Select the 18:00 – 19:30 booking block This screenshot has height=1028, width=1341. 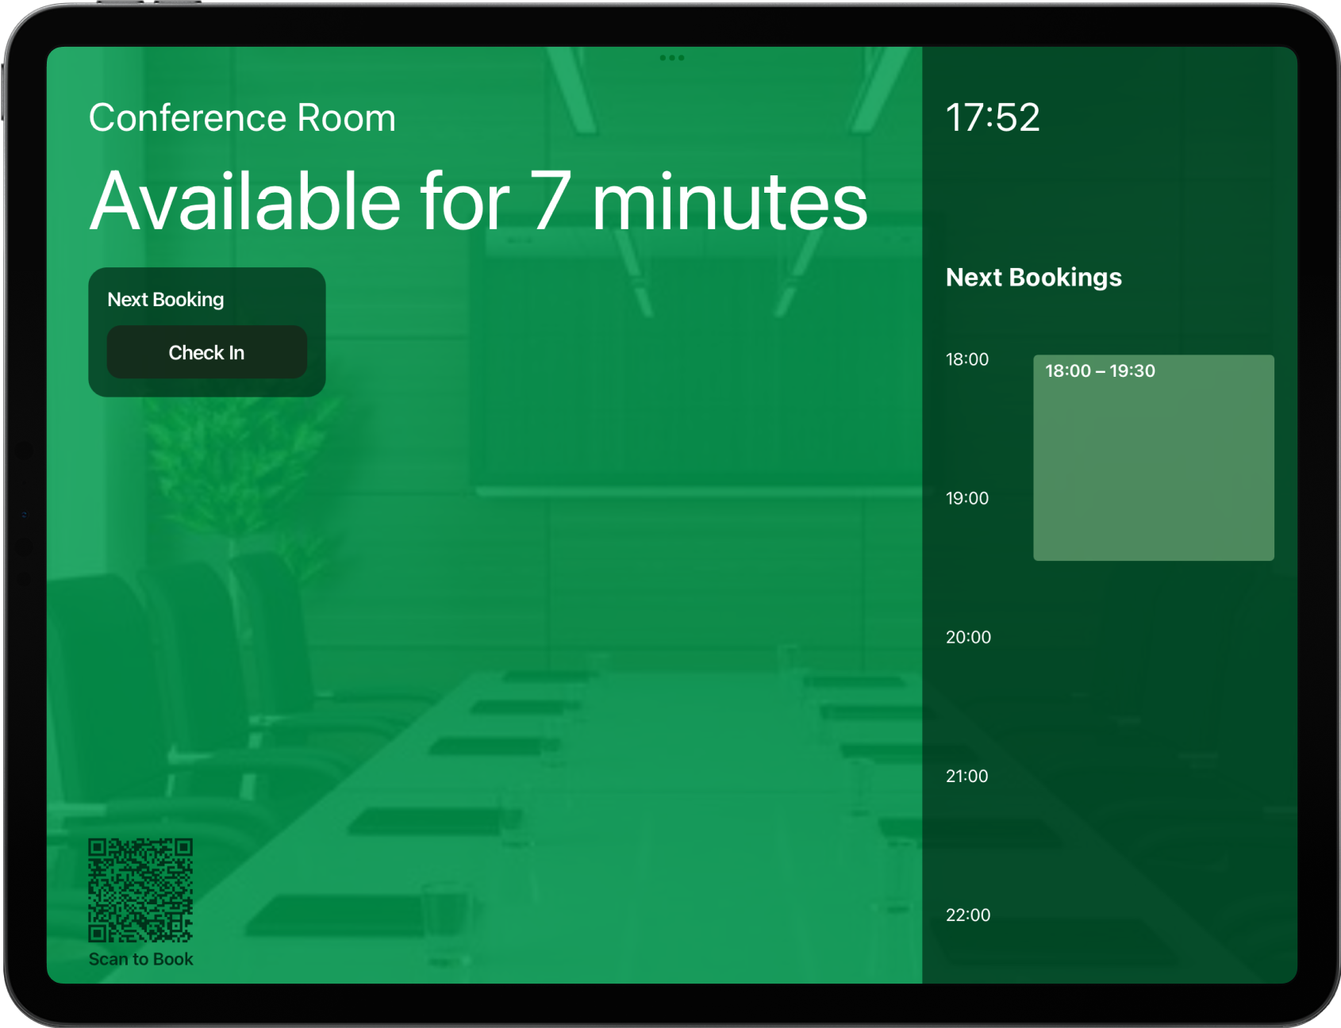(1153, 458)
